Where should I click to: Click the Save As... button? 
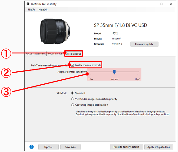click(x=70, y=147)
